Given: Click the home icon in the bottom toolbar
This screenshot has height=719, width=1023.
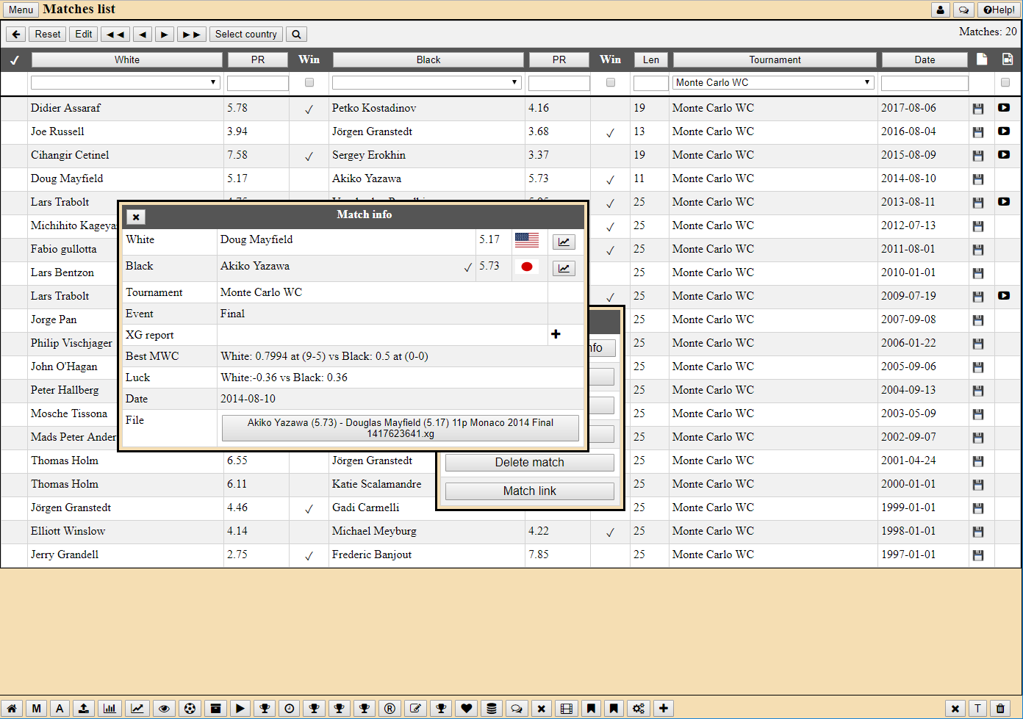Looking at the screenshot, I should [x=12, y=709].
